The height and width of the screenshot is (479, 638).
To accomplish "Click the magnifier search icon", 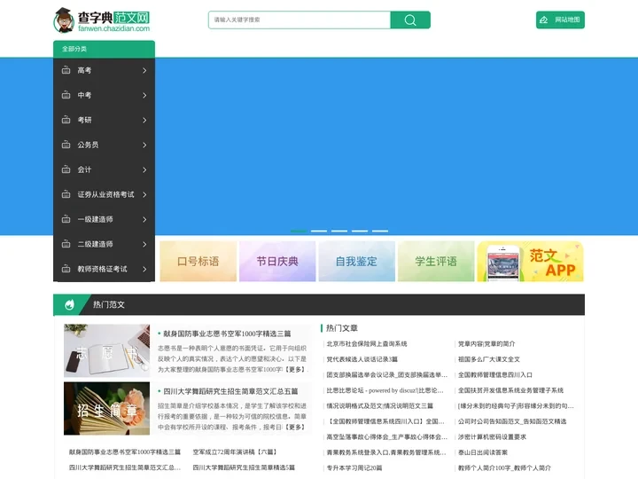I will click(x=410, y=20).
